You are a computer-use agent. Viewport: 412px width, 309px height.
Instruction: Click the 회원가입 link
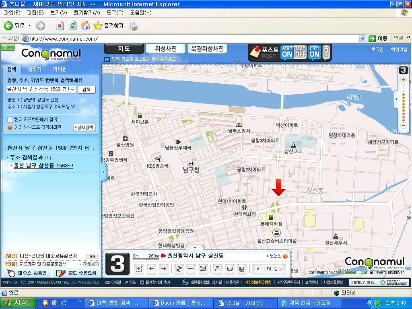point(399,49)
